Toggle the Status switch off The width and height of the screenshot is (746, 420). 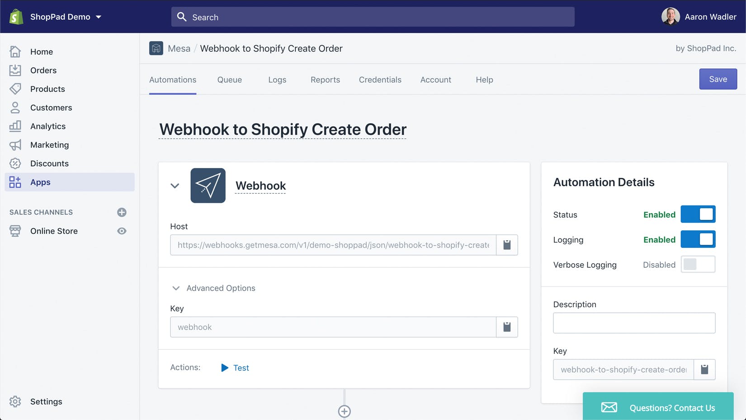pos(698,215)
